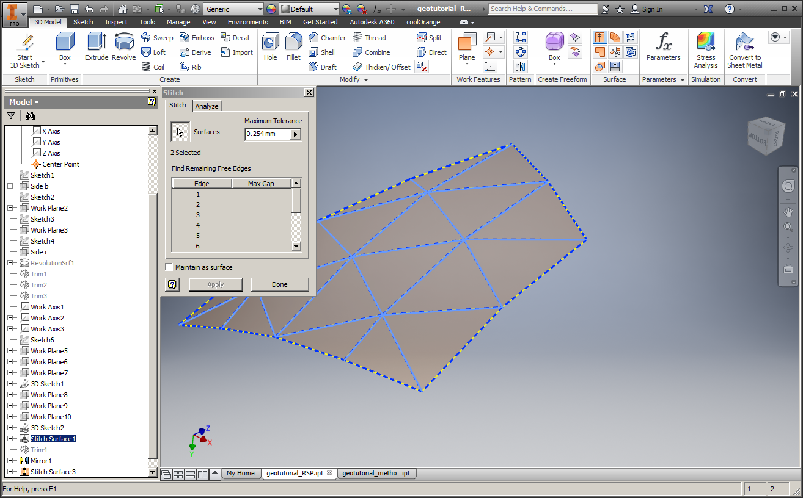Select the Coil tool
Image resolution: width=803 pixels, height=498 pixels.
click(153, 67)
